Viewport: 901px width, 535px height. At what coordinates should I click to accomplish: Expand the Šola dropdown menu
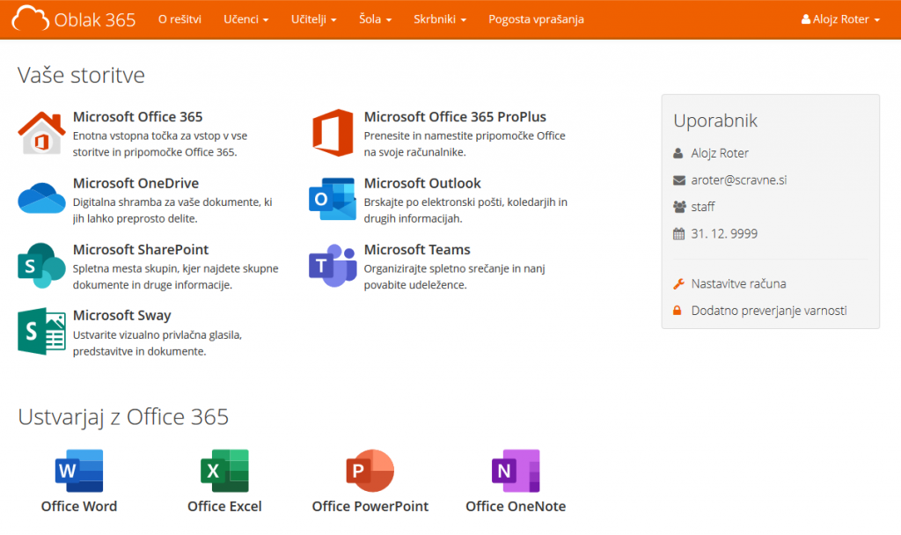375,19
